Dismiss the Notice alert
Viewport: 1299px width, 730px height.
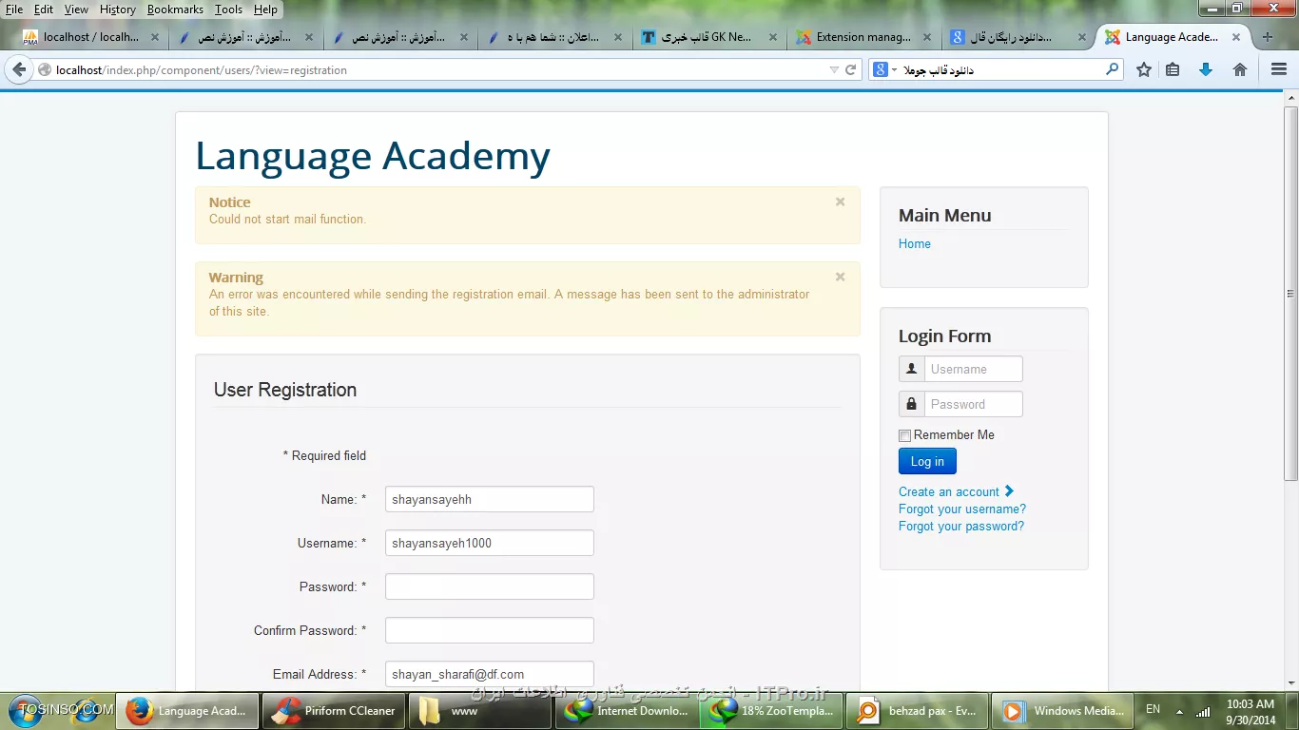pyautogui.click(x=840, y=202)
